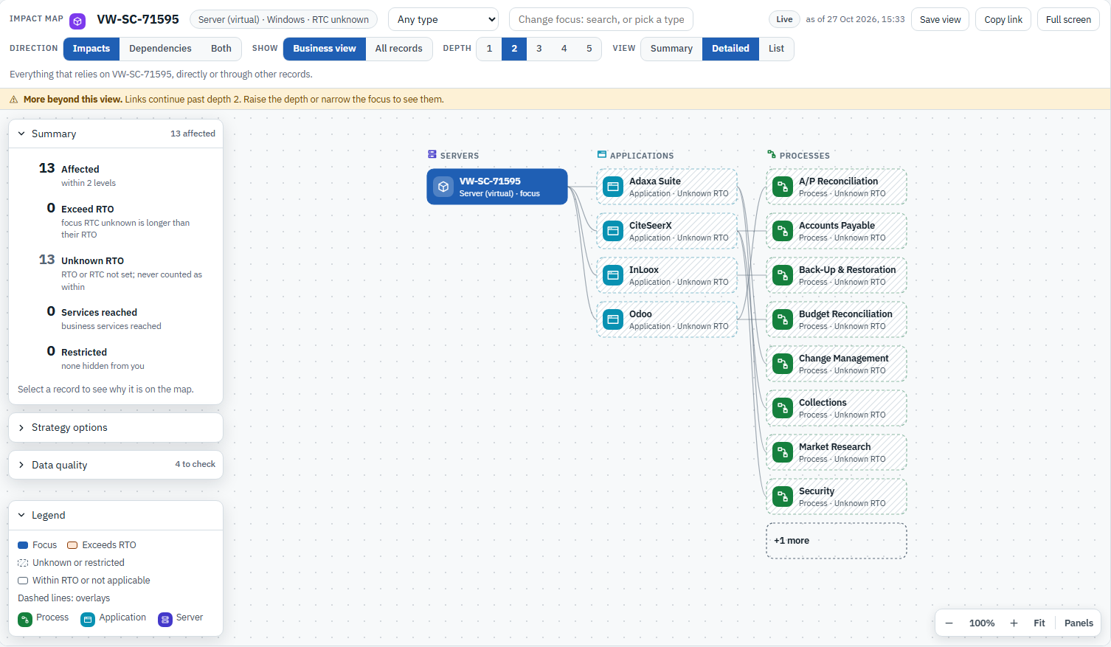Click the InLoox application icon
Screen dimensions: 1111x647
pyautogui.click(x=613, y=275)
